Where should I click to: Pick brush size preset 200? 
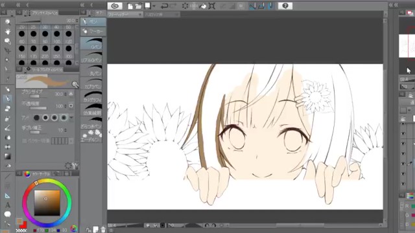(x=45, y=51)
